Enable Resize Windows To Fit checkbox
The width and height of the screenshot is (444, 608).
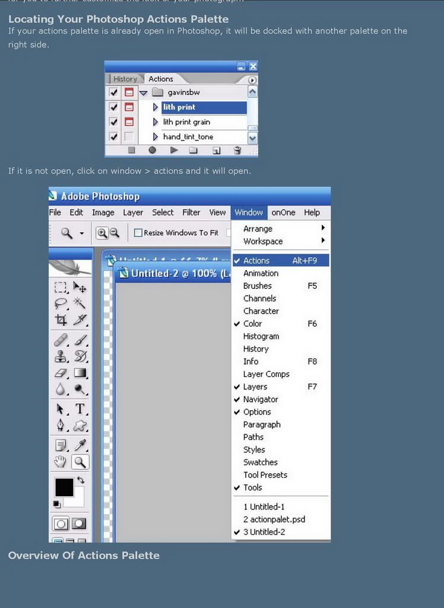pos(138,233)
